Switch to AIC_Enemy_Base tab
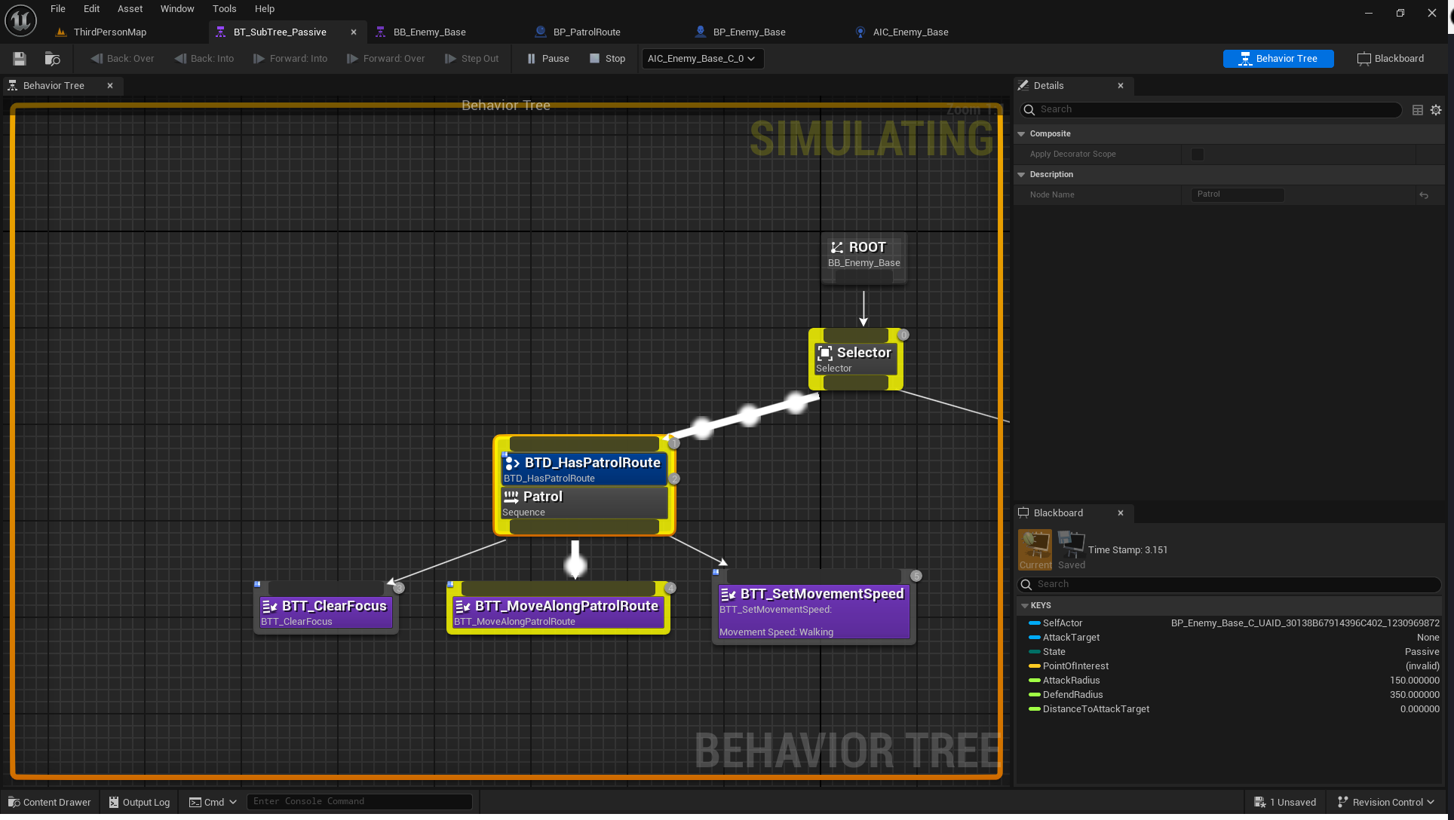The image size is (1454, 820). tap(910, 32)
